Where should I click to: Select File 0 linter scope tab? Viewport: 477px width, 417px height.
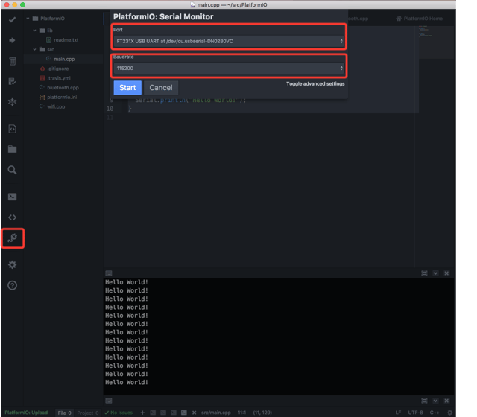(64, 413)
